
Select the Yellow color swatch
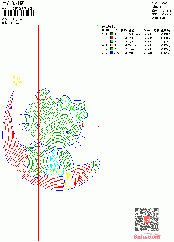click(x=112, y=45)
